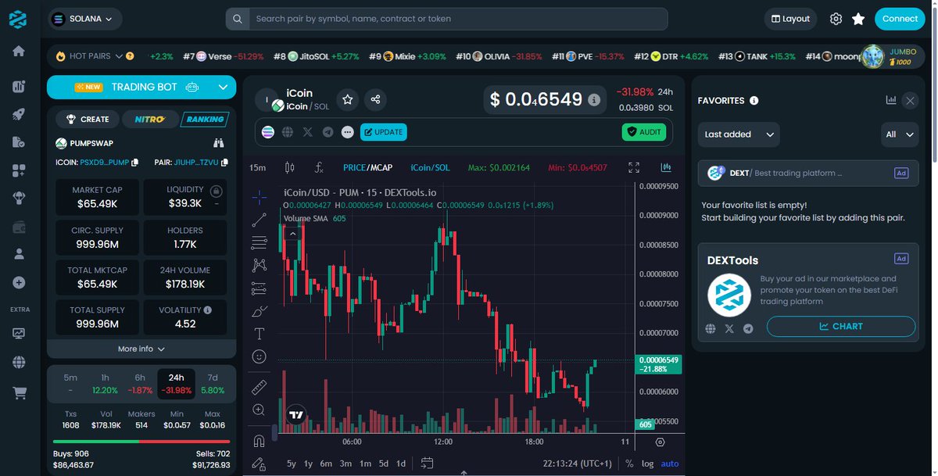The width and height of the screenshot is (938, 476).
Task: Click the DEXTools logo at top left
Action: pos(18,19)
